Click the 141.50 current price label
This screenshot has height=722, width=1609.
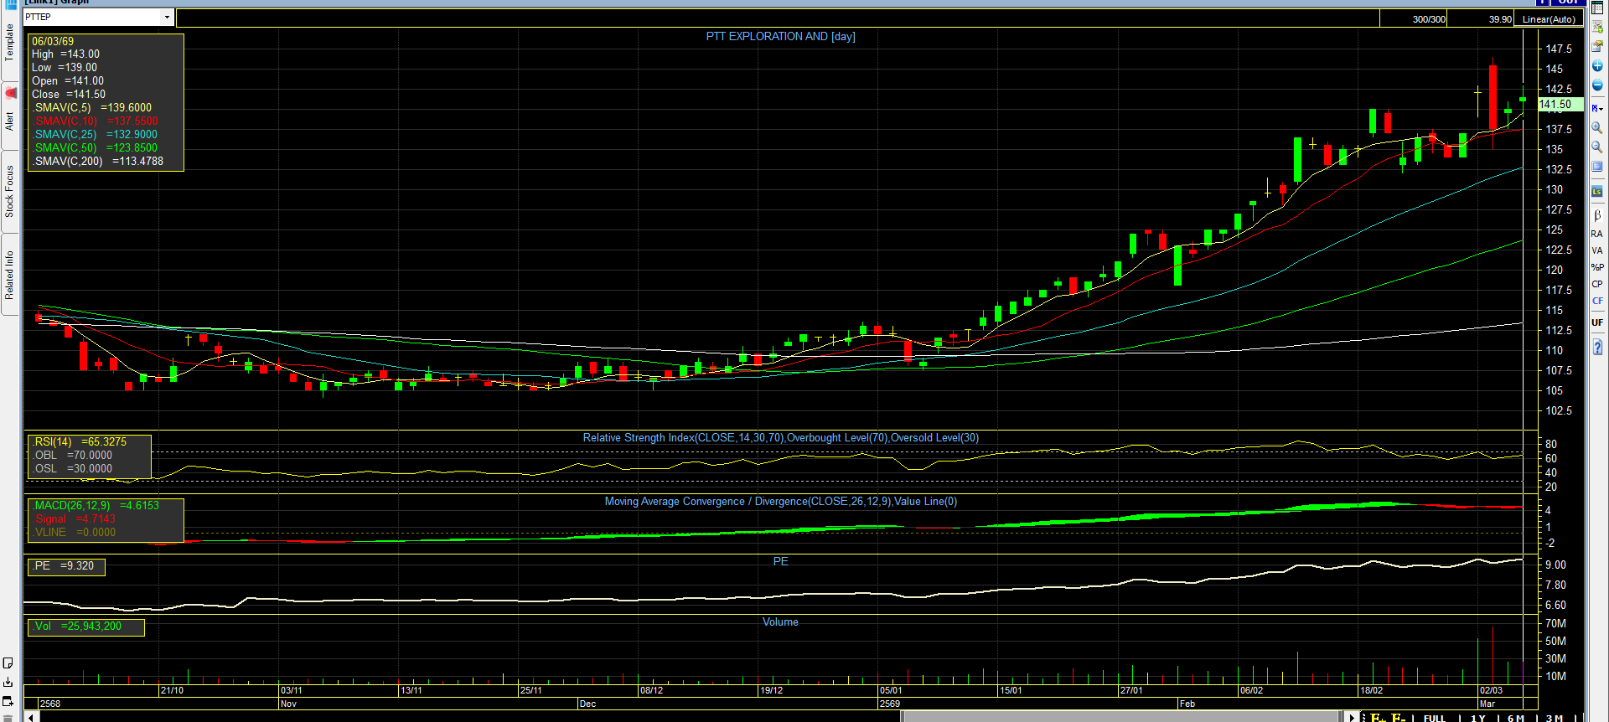(1560, 105)
